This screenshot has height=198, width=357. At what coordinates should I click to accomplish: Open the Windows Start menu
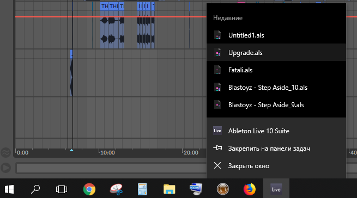(x=9, y=189)
